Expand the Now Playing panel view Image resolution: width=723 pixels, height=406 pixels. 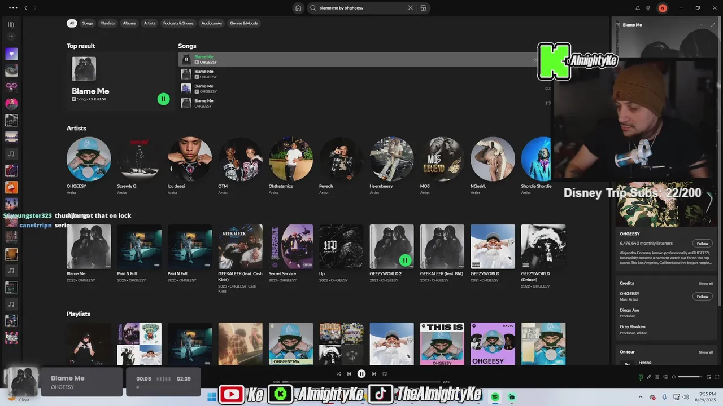click(713, 25)
